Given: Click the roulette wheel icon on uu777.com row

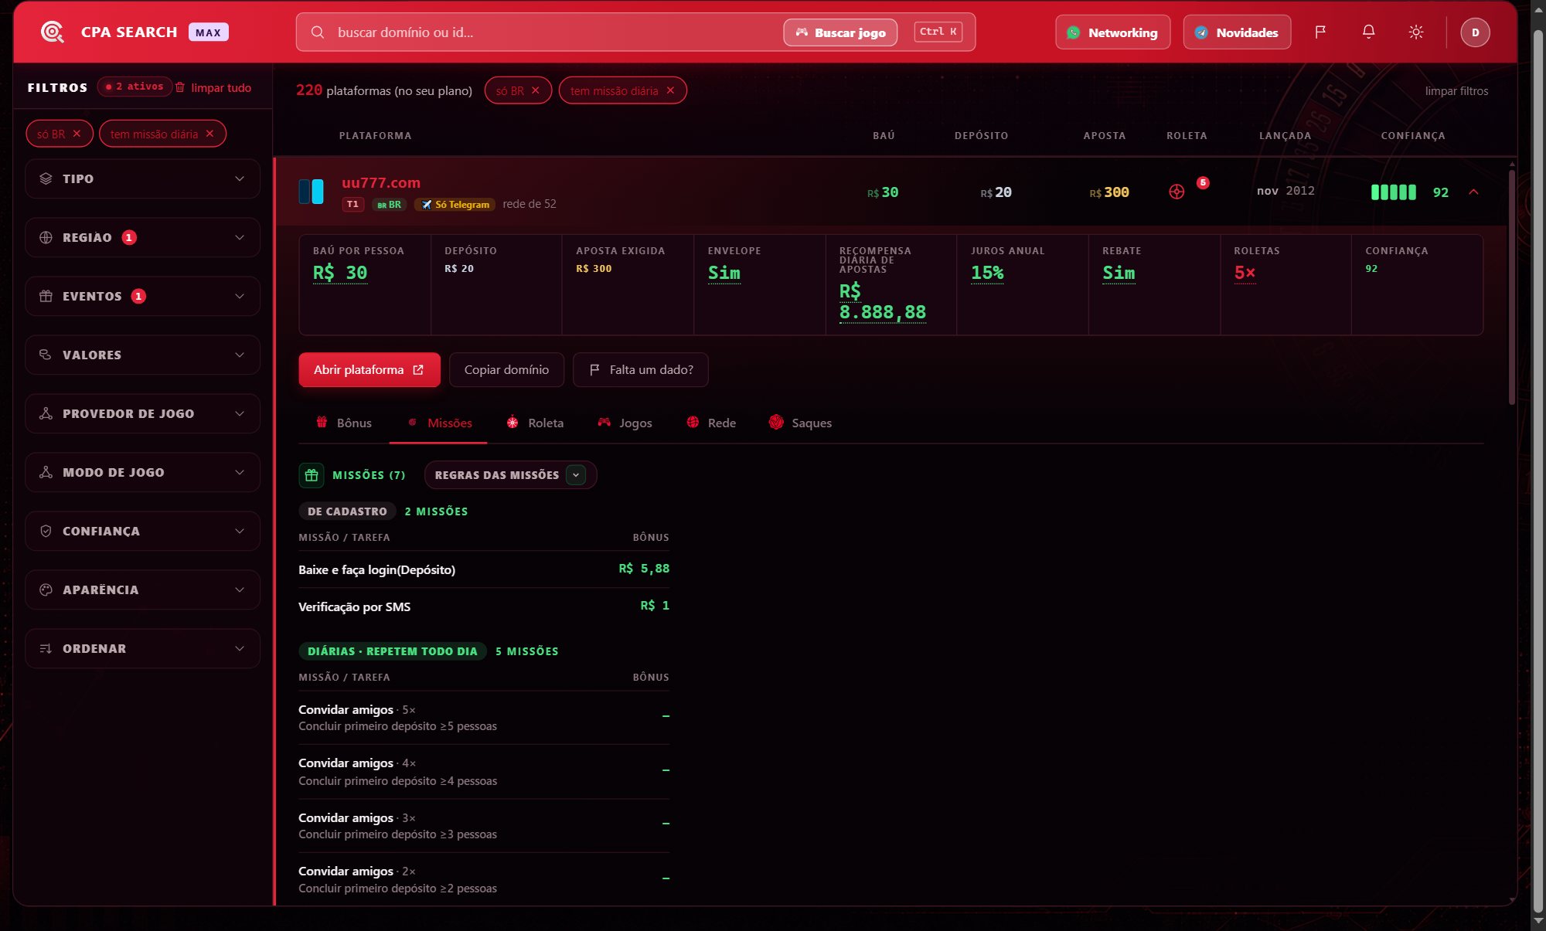Looking at the screenshot, I should 1177,192.
